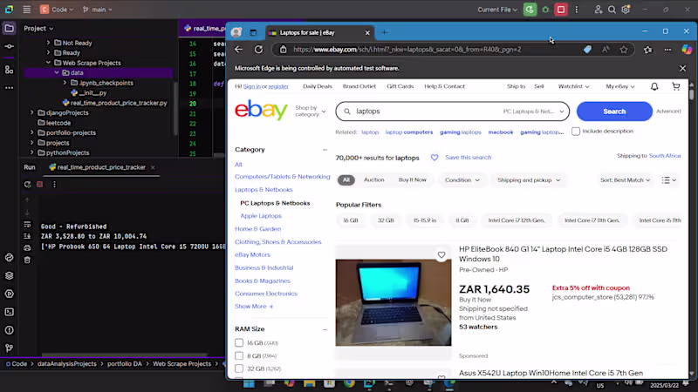The width and height of the screenshot is (698, 392).
Task: Open the Apple Laptops category link
Action: [x=261, y=215]
